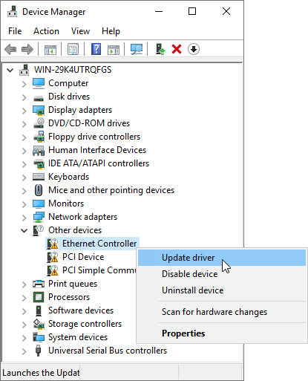Collapse the Other devices category

click(x=24, y=231)
